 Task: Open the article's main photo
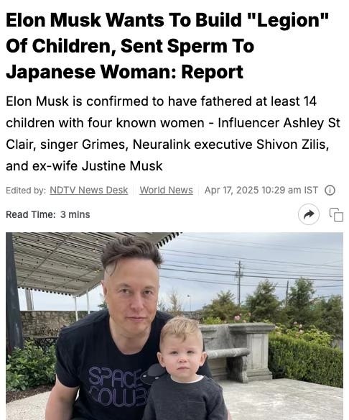point(174,326)
